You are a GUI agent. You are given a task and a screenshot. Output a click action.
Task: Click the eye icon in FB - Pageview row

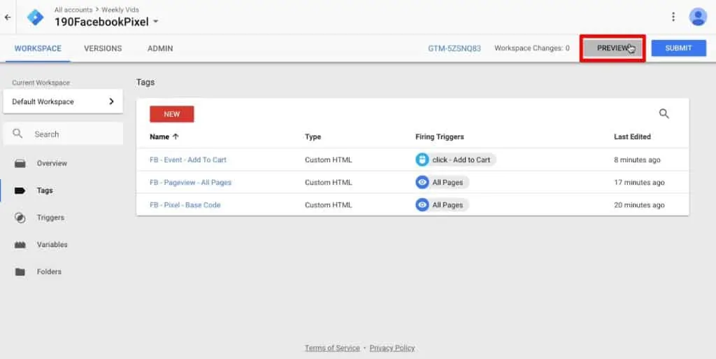pyautogui.click(x=422, y=182)
